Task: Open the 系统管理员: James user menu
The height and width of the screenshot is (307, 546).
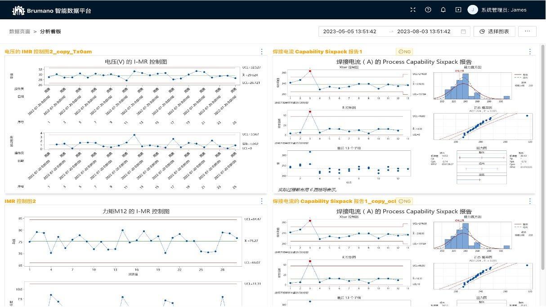Action: point(504,10)
